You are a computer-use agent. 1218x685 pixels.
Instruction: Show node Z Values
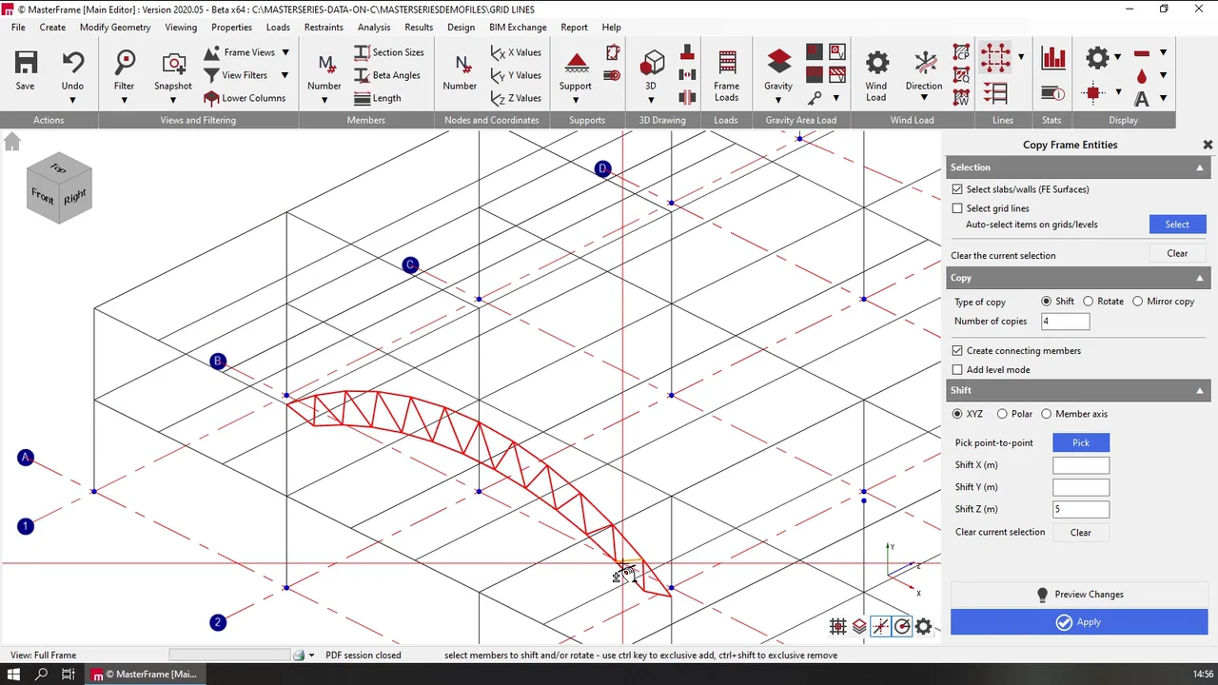click(515, 98)
